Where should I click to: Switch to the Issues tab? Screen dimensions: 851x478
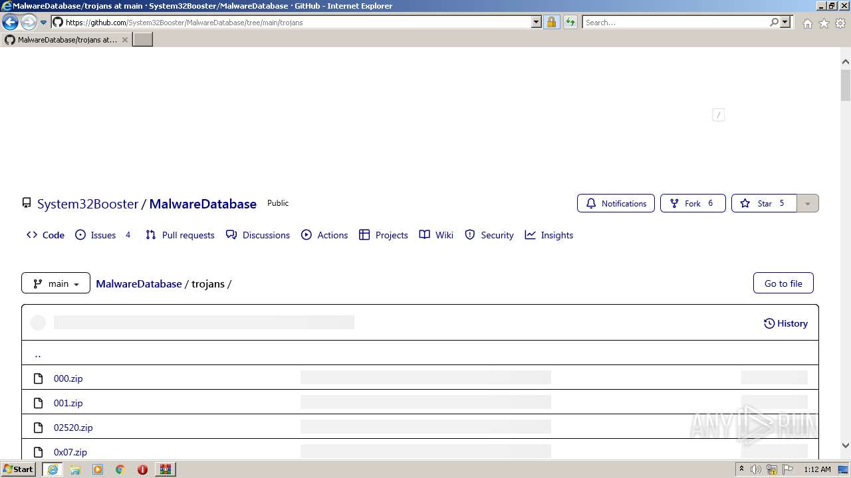[103, 235]
